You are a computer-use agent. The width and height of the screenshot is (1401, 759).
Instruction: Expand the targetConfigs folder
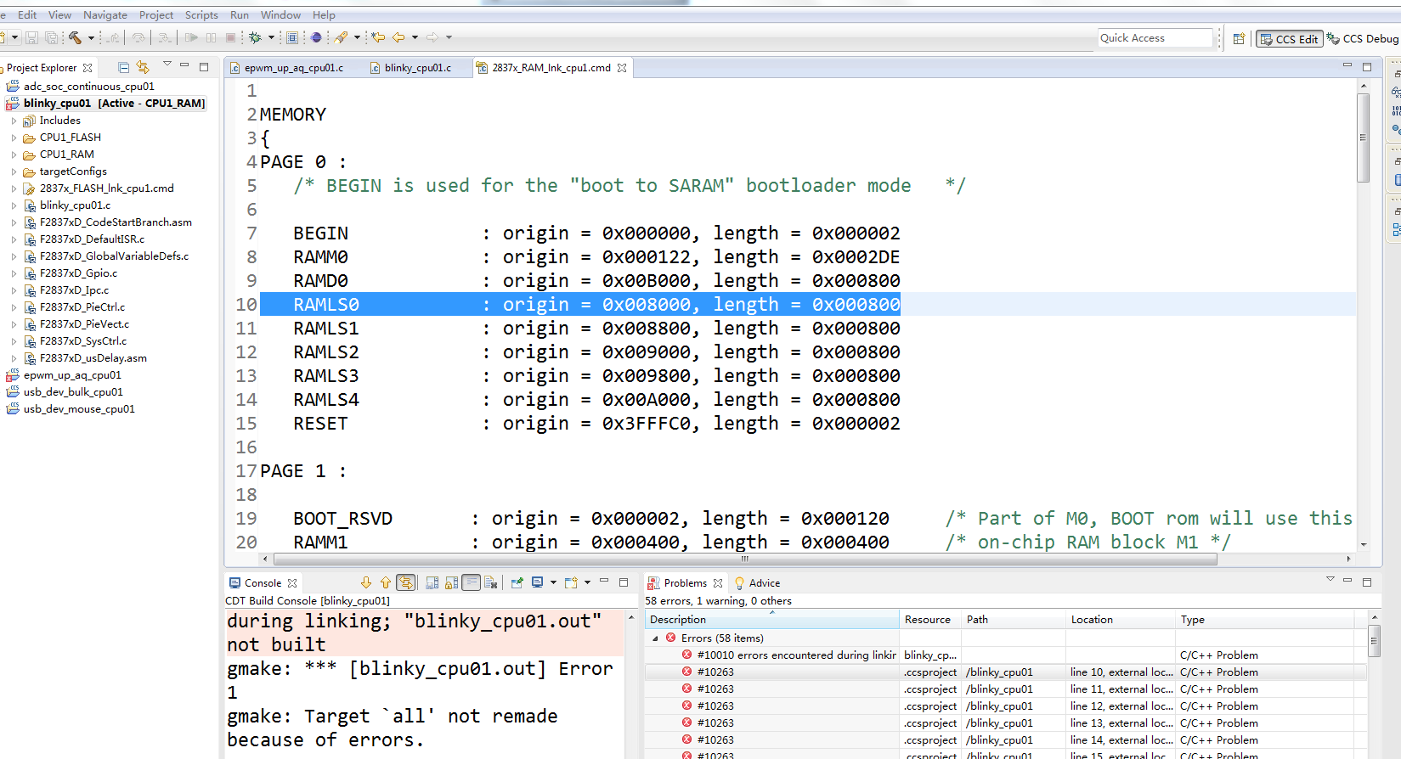tap(14, 171)
